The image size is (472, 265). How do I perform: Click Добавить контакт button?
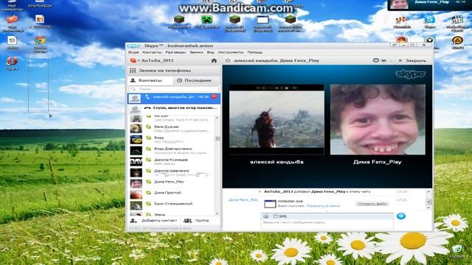(154, 221)
